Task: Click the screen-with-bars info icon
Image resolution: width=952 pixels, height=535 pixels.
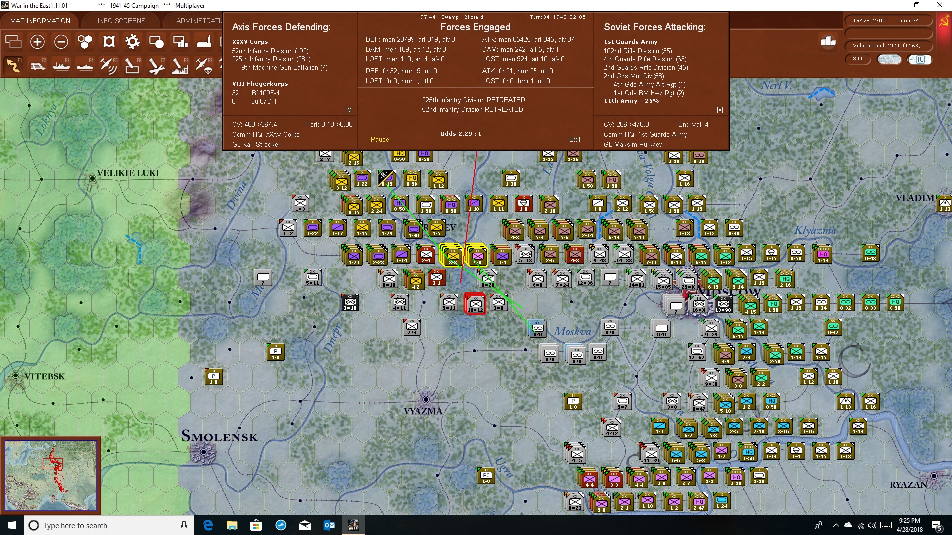Action: [x=180, y=42]
